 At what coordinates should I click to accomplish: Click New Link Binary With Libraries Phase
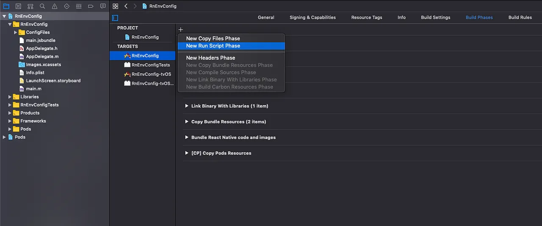coord(231,80)
